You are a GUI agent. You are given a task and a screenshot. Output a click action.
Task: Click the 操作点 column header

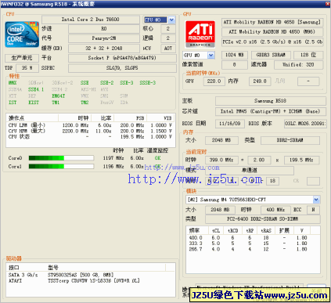click(32, 118)
